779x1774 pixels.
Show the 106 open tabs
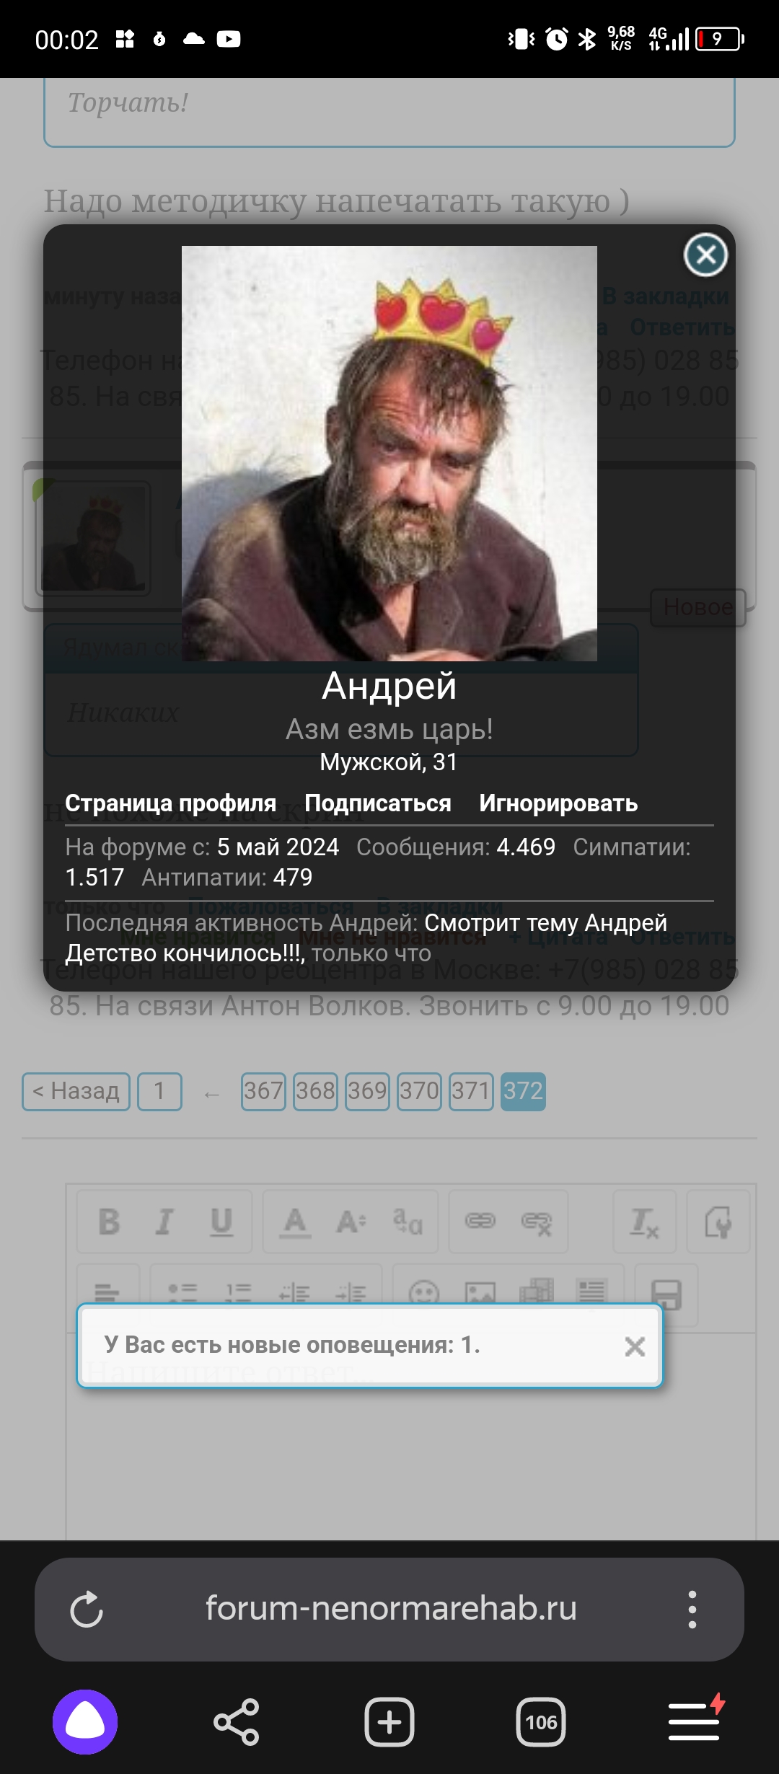coord(541,1722)
